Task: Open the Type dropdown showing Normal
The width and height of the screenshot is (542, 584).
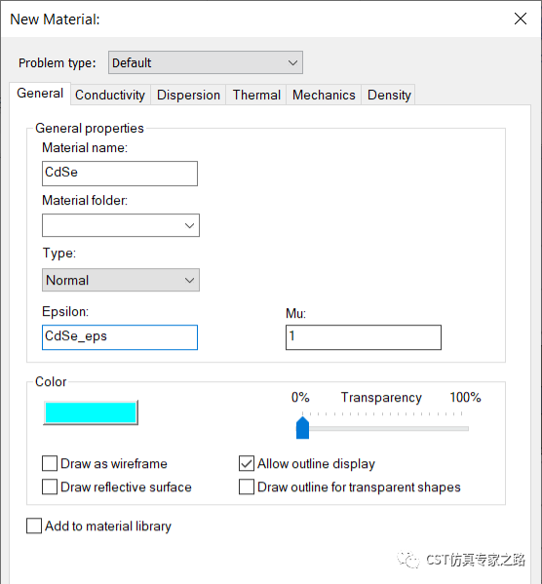Action: (x=121, y=280)
